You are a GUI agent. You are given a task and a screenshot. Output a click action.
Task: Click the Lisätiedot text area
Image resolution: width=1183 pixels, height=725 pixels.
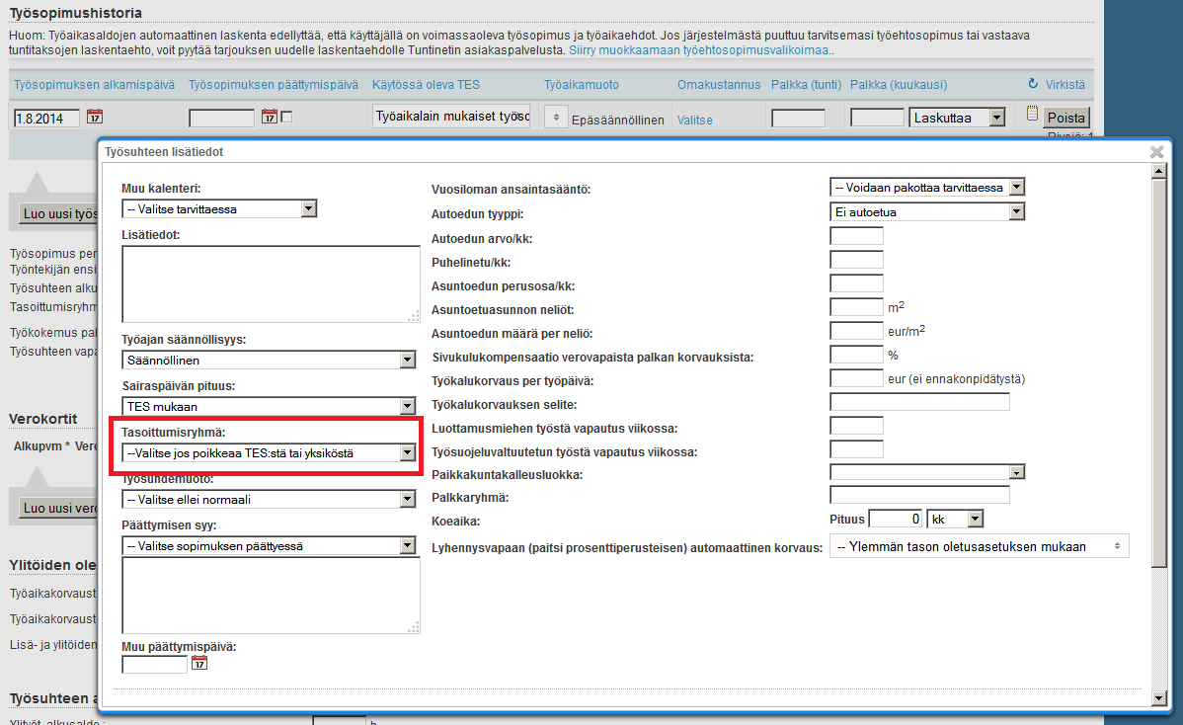pyautogui.click(x=271, y=283)
